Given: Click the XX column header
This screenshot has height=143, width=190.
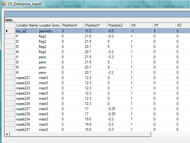Looking at the screenshot, I should 141,25.
